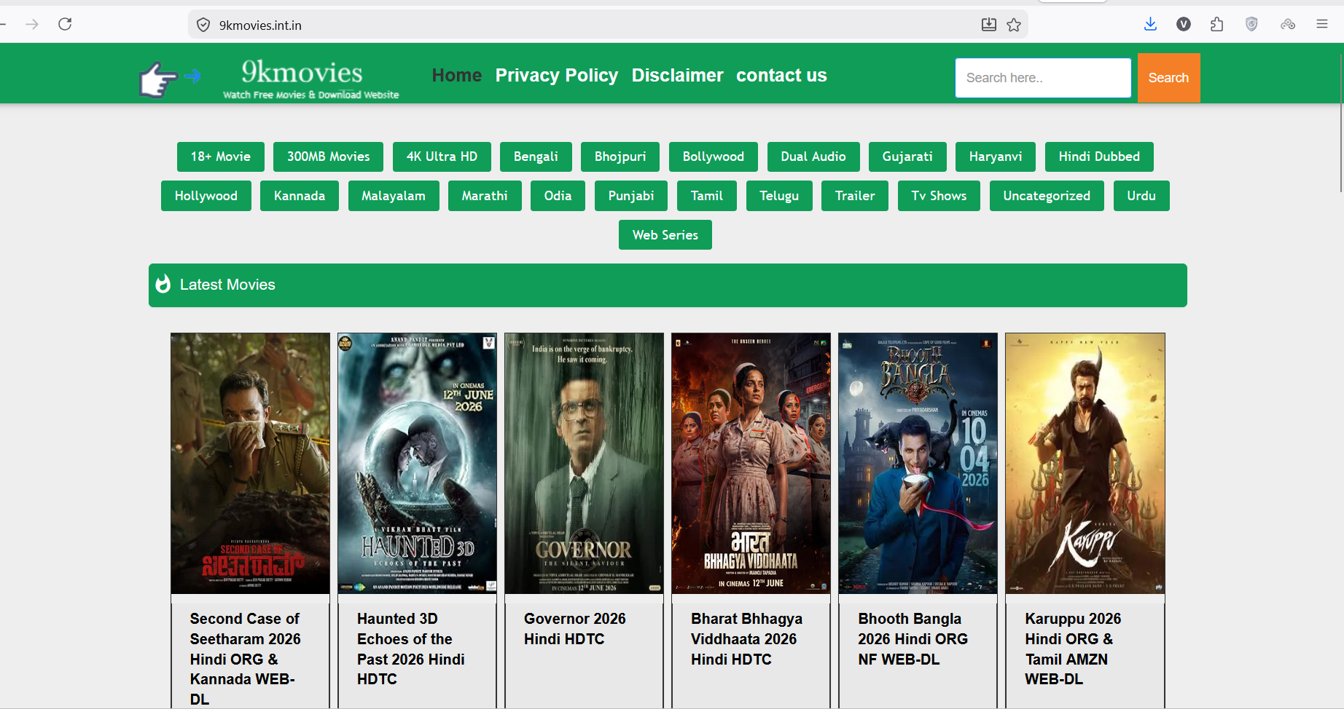Select the 4K Ultra HD category
This screenshot has width=1344, height=709.
point(442,157)
